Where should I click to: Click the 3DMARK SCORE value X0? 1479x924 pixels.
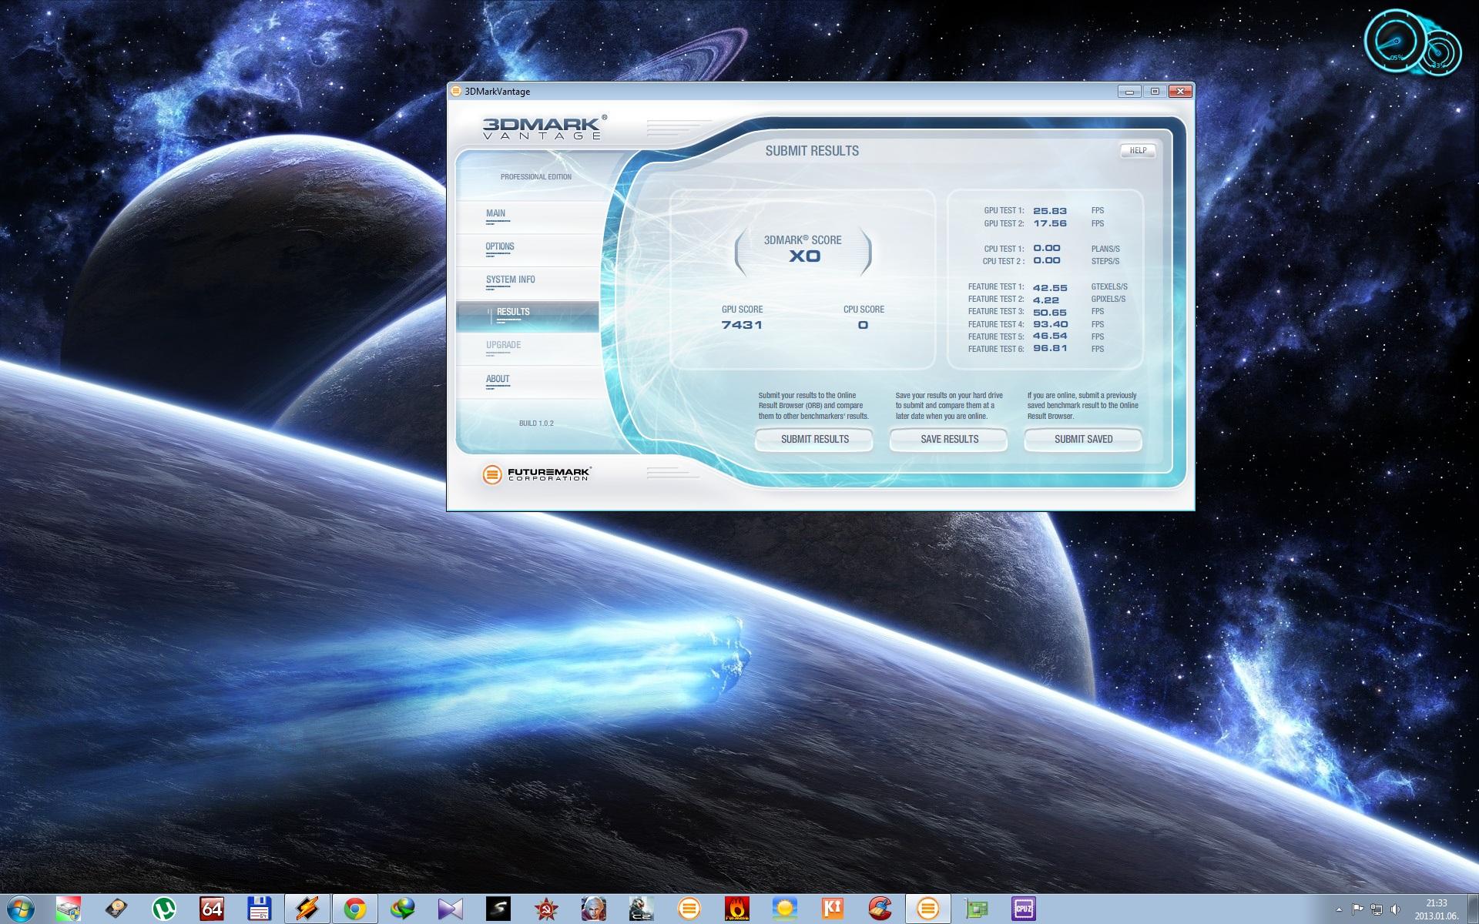804,256
